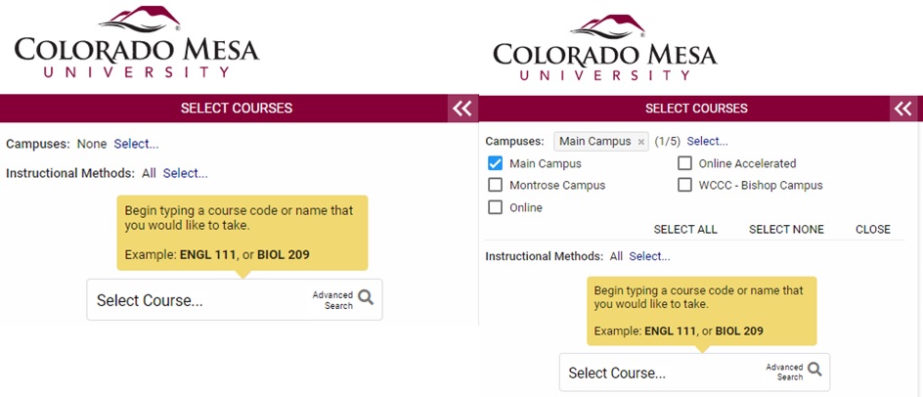Open the Campuses Select link on the left

136,144
